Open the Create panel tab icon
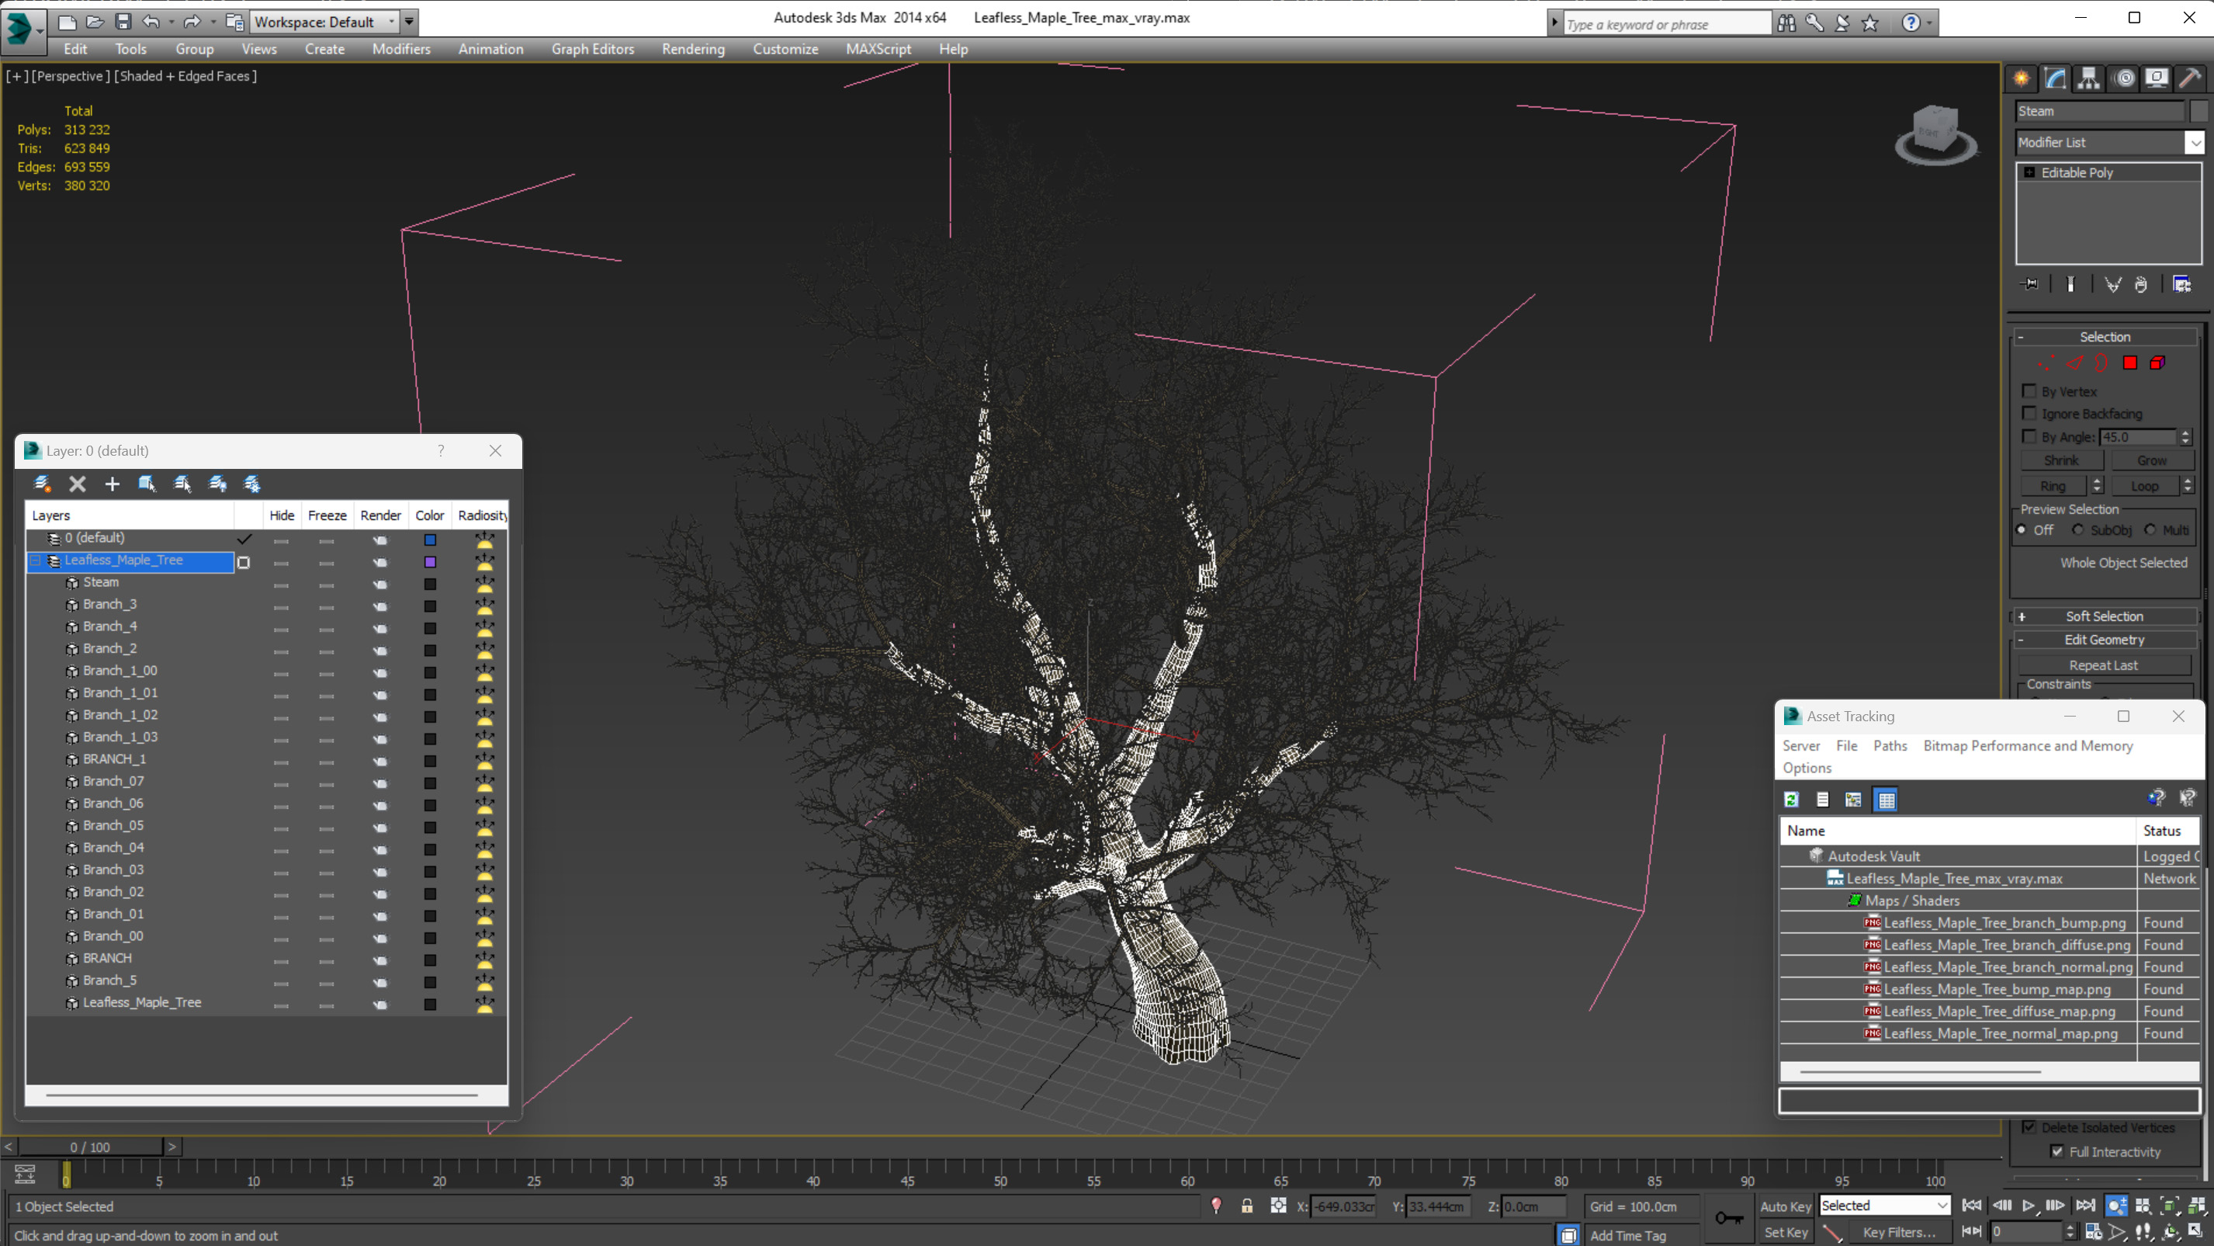The width and height of the screenshot is (2214, 1246). 2021,78
